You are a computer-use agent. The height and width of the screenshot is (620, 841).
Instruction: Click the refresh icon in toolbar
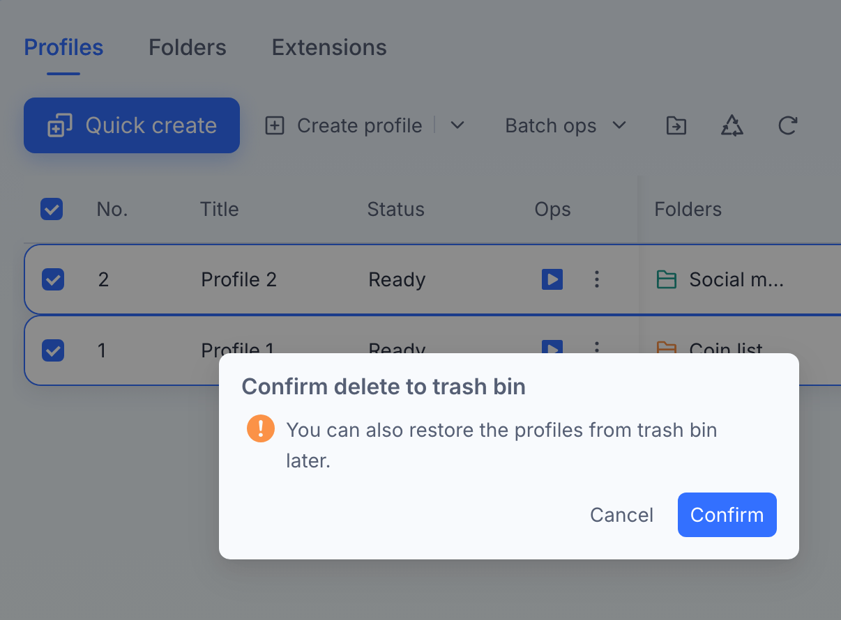(787, 125)
